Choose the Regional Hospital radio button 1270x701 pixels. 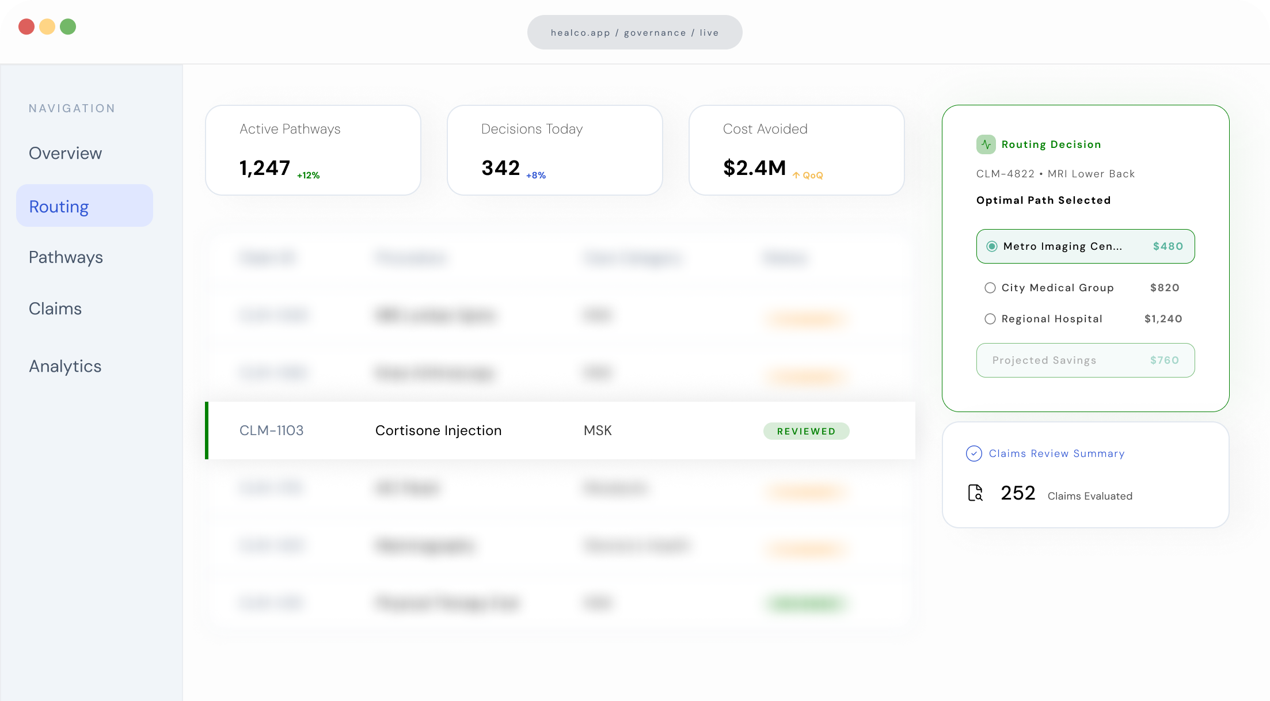[990, 319]
